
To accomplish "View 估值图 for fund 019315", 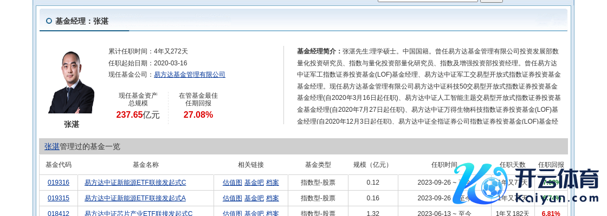I will point(232,198).
